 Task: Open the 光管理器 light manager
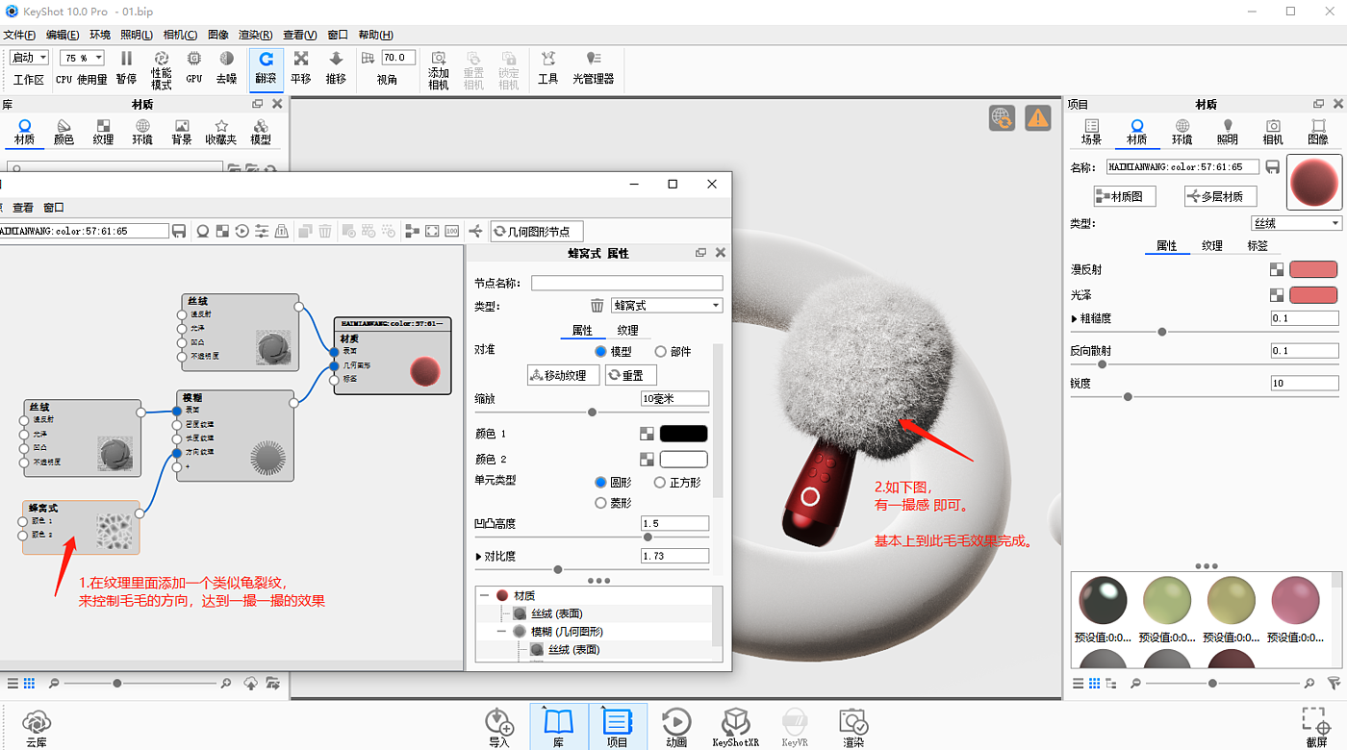tap(593, 67)
